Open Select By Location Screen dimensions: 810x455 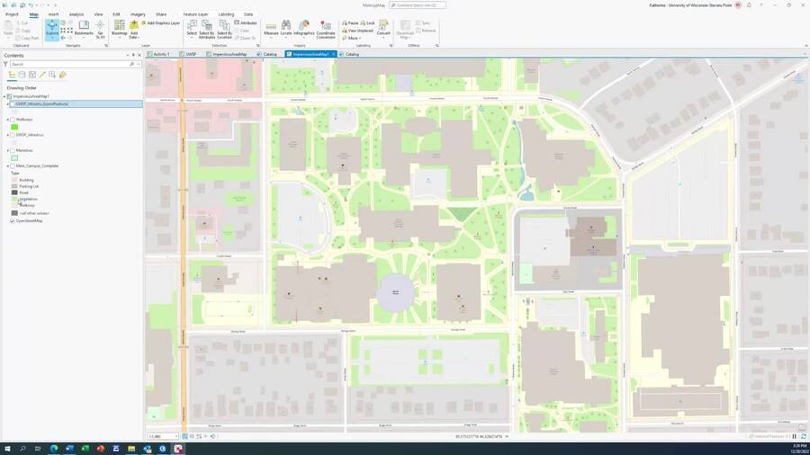pos(225,30)
